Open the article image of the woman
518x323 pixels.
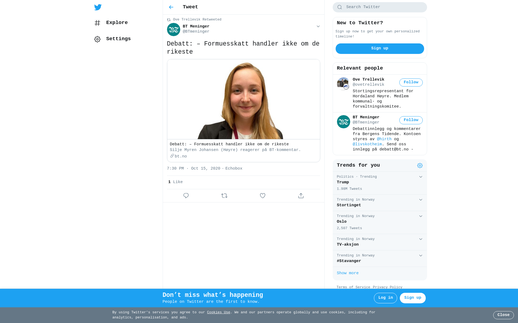(x=243, y=99)
